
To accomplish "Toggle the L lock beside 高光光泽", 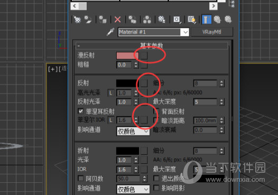I will pyautogui.click(x=111, y=93).
